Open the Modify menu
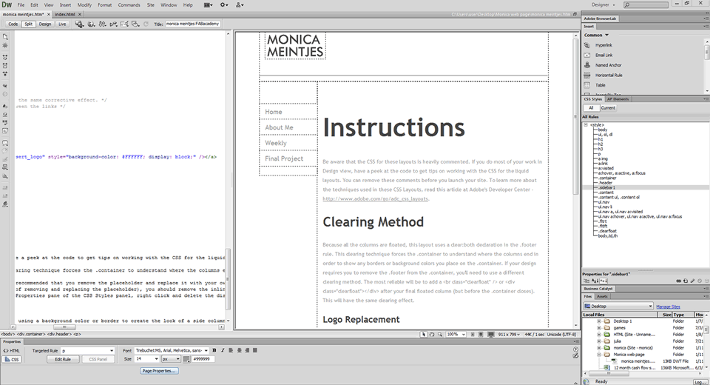The image size is (710, 385). 84,5
